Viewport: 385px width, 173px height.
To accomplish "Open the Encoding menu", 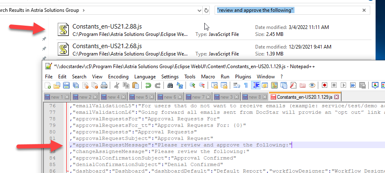I will 118,77.
